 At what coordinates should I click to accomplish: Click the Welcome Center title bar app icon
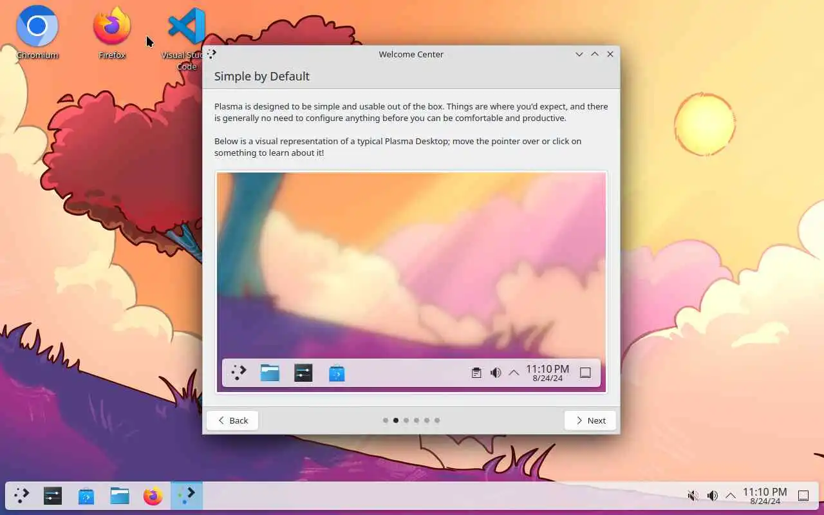[x=212, y=54]
